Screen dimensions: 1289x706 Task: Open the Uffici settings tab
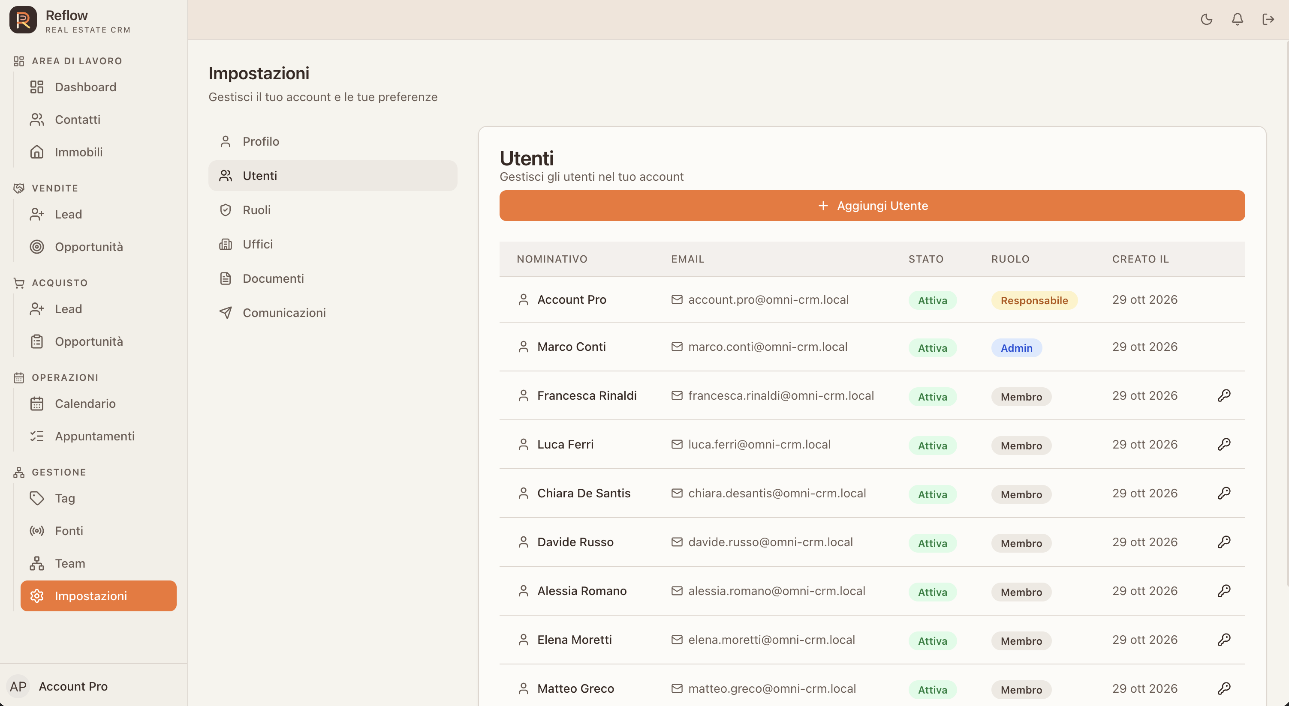click(x=333, y=244)
